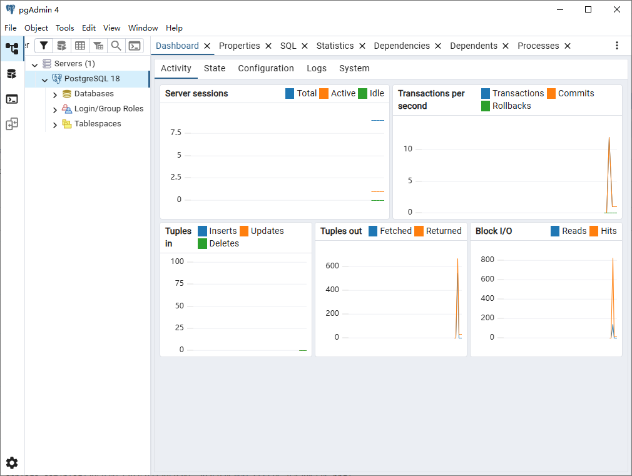Close the Dependencies tab
The image size is (632, 476).
click(x=438, y=46)
